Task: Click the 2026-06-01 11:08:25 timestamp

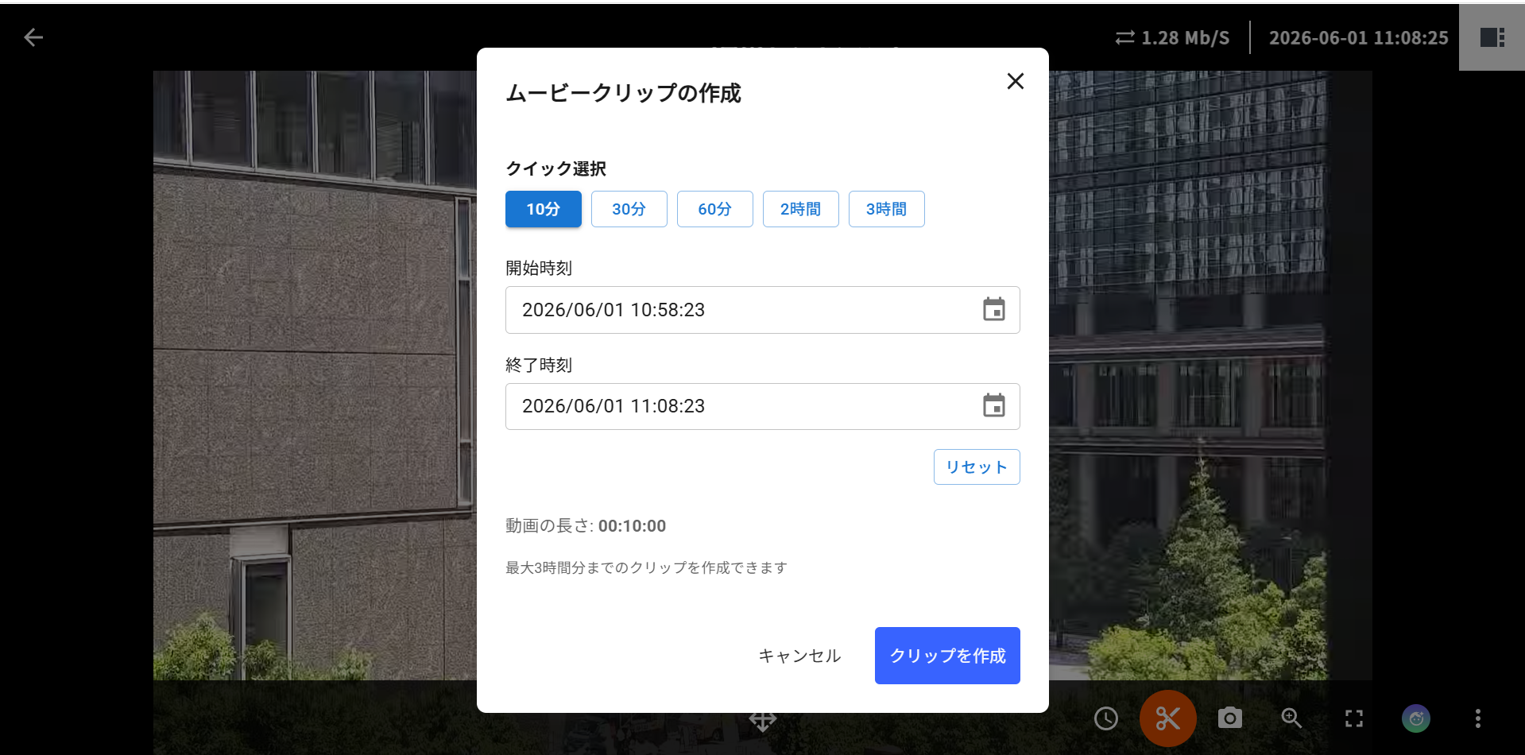Action: [x=1359, y=38]
